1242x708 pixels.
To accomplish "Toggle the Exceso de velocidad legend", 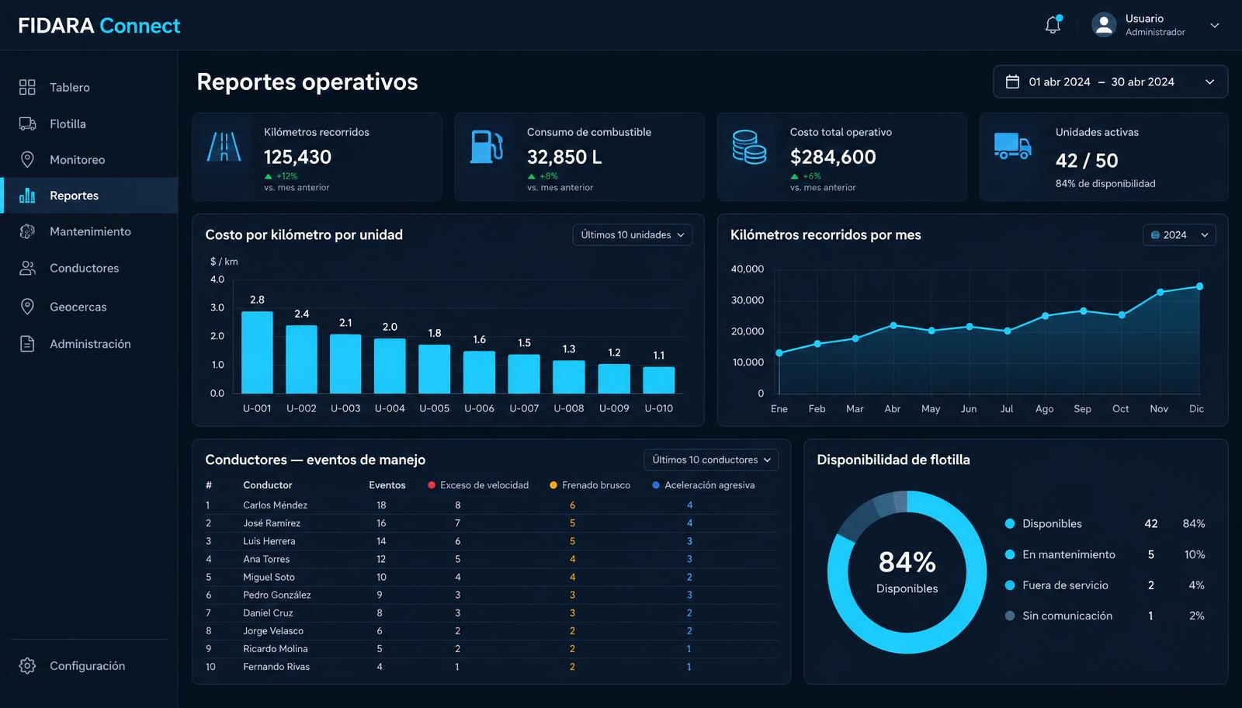I will point(478,485).
